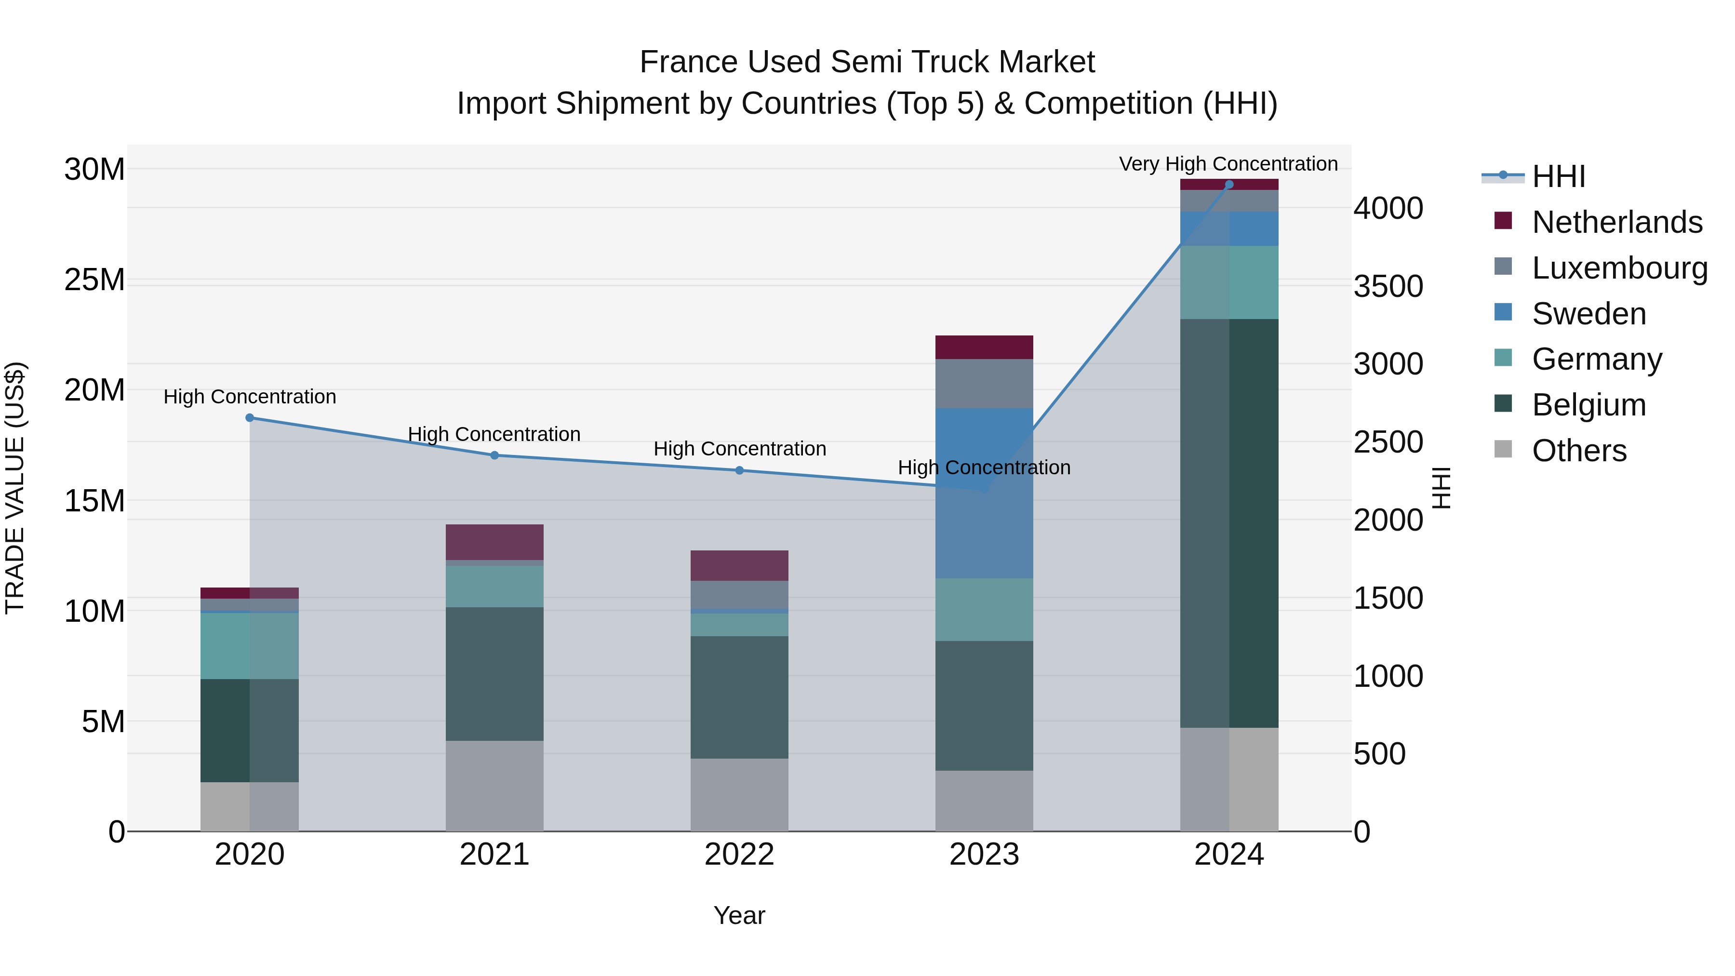This screenshot has height=976, width=1735.
Task: Click the Very High Concentration annotation
Action: click(x=1228, y=164)
